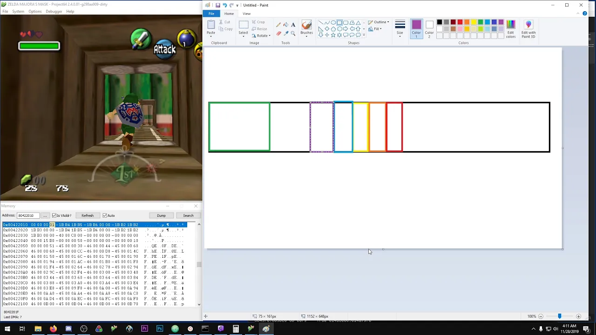Select the Eraser tool in Paint
Image resolution: width=596 pixels, height=335 pixels.
tap(278, 33)
